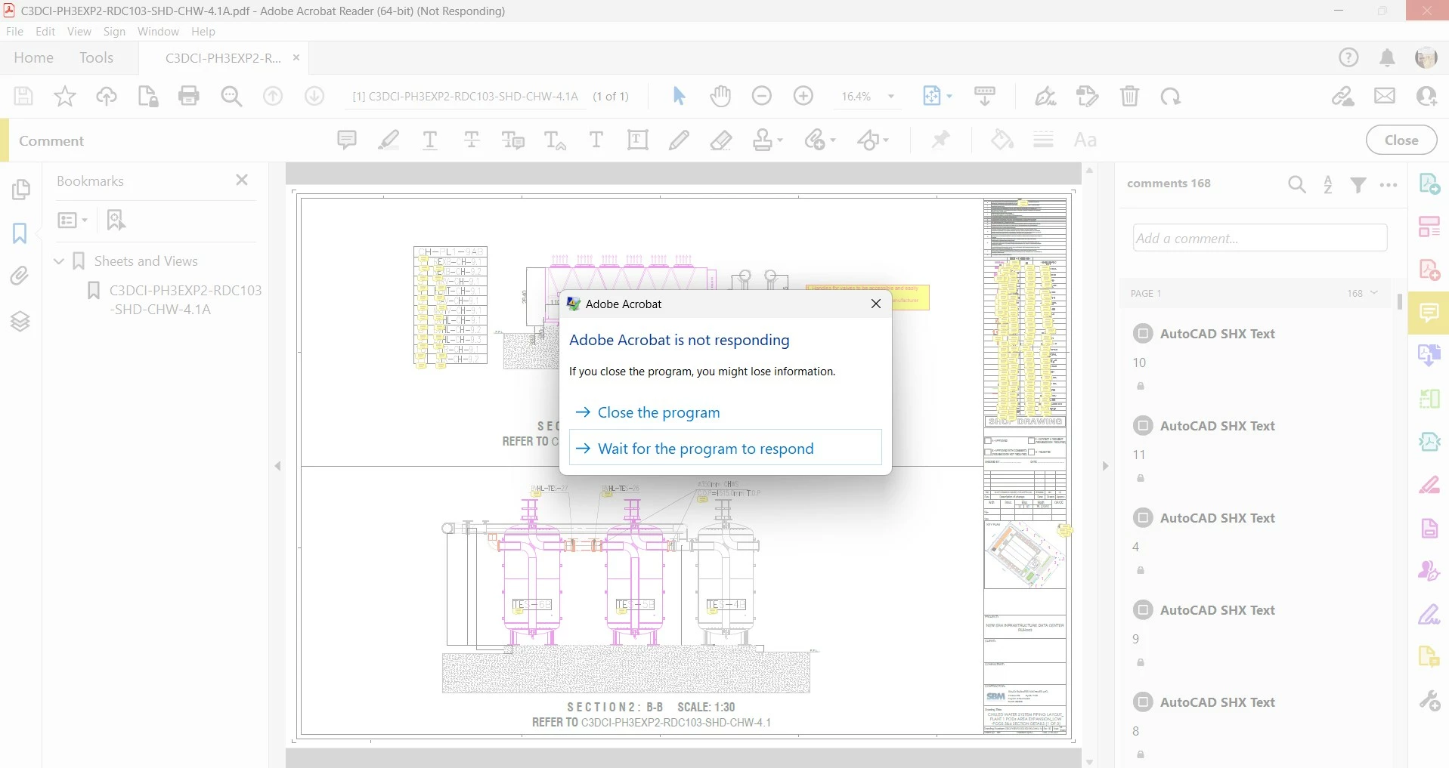
Task: Open the page thumbnails panel
Action: (x=20, y=189)
